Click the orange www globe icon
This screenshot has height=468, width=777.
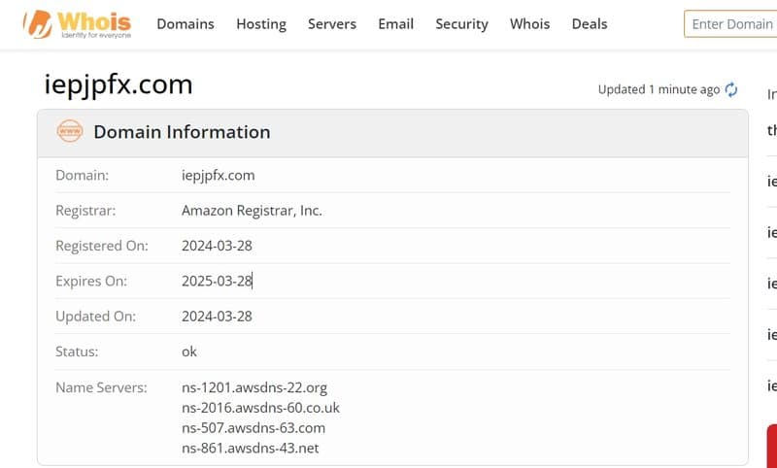[x=70, y=131]
